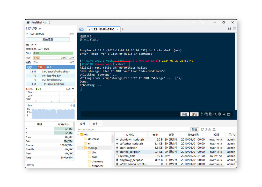This screenshot has height=187, width=262.
Task: Click the sync status indicator dot
Action: 40,28
